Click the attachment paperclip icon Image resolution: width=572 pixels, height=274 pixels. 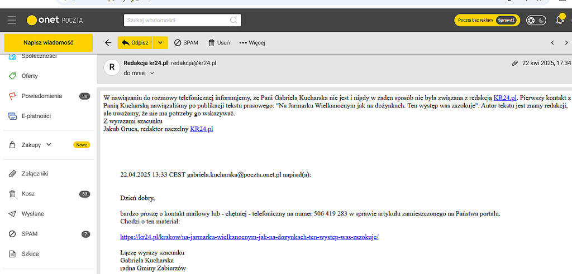coord(514,63)
